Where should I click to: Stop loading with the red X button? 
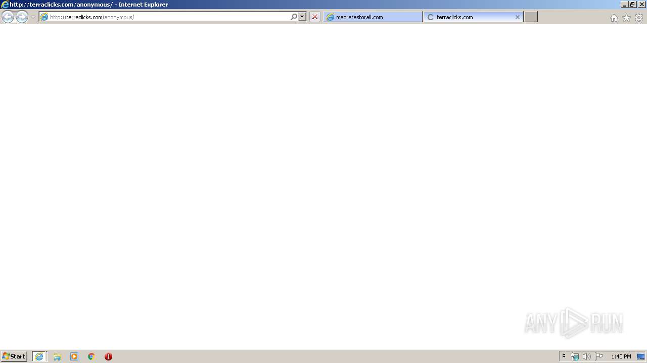click(x=315, y=17)
